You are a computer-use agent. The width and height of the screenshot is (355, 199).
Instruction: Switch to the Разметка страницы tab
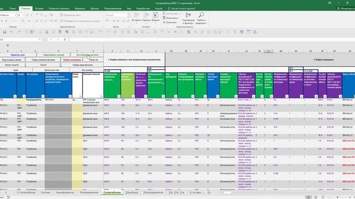(x=59, y=9)
